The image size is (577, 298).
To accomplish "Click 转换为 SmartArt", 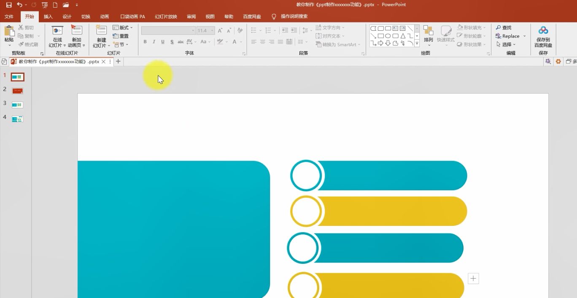I will pyautogui.click(x=338, y=44).
